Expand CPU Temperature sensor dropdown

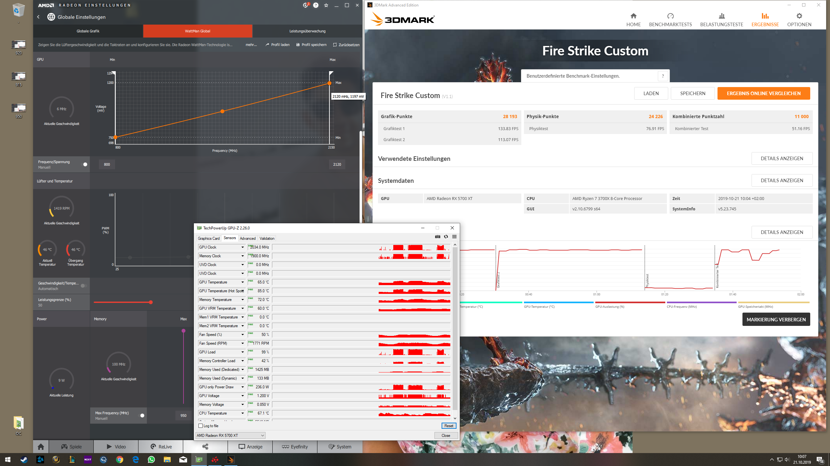tap(242, 413)
